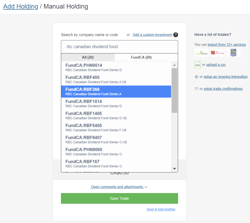Select highlighted FundCA:RBF266 Series A result

[x=116, y=92]
